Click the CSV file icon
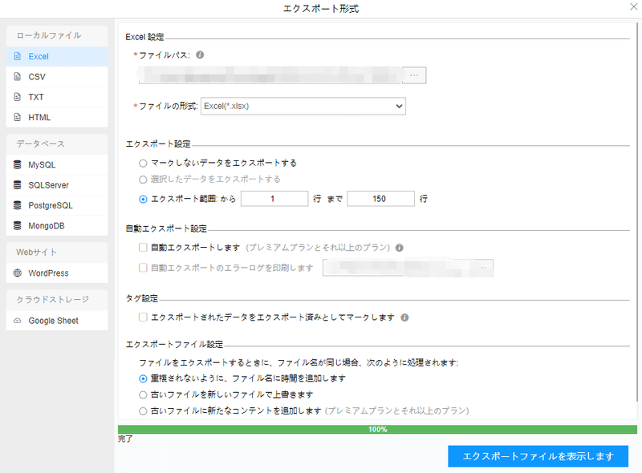Image resolution: width=642 pixels, height=473 pixels. click(18, 77)
